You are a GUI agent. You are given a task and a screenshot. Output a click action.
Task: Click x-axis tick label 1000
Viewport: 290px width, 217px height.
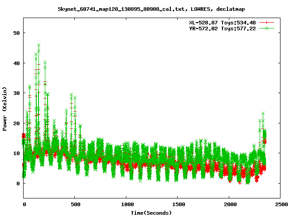[127, 204]
